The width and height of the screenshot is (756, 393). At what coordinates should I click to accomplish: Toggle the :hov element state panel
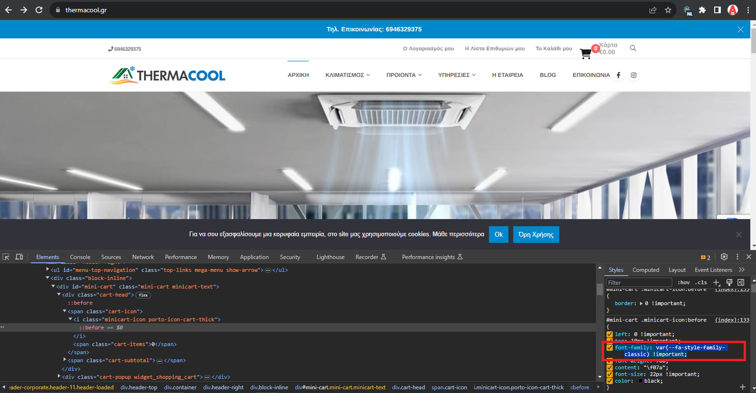pos(683,282)
